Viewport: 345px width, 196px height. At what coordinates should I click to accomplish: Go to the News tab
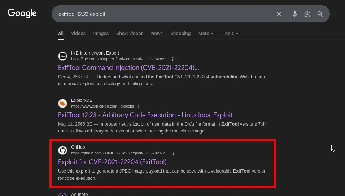tap(157, 34)
